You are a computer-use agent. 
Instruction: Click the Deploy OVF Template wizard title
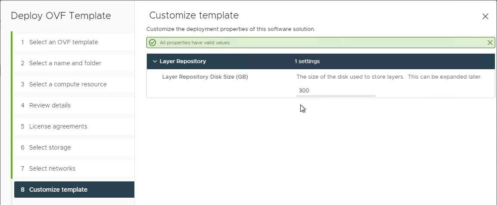[61, 16]
